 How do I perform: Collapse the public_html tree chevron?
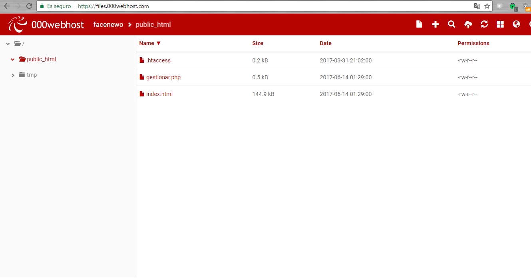(x=13, y=59)
